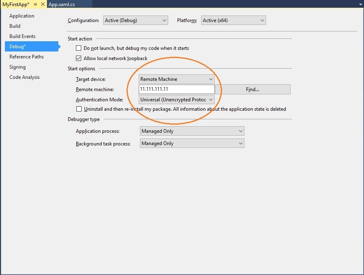This screenshot has height=275, width=364.
Task: Select the Reference Paths page
Action: click(26, 56)
